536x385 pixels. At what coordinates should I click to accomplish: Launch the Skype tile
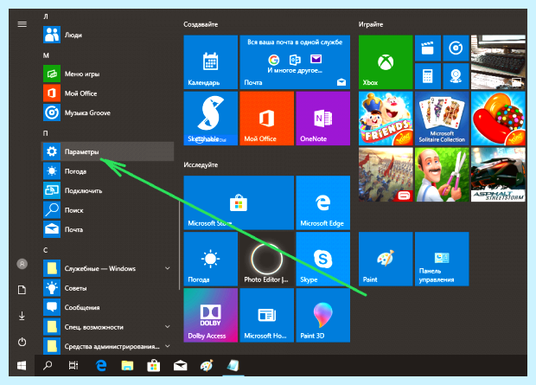(x=322, y=259)
